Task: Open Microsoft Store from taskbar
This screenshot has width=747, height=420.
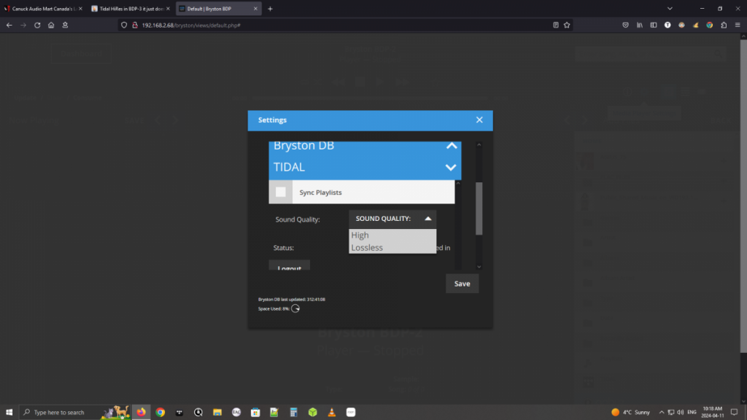Action: (255, 413)
